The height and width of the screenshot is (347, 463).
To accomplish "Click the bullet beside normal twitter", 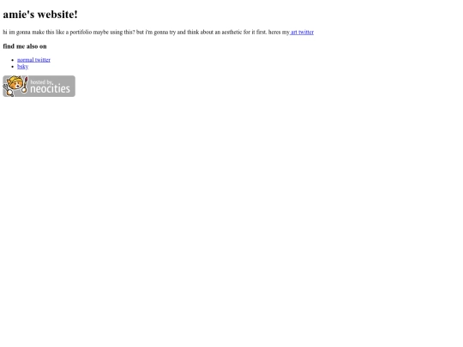I will pos(13,60).
